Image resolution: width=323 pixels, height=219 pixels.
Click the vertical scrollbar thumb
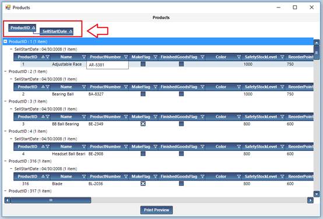pos(317,53)
